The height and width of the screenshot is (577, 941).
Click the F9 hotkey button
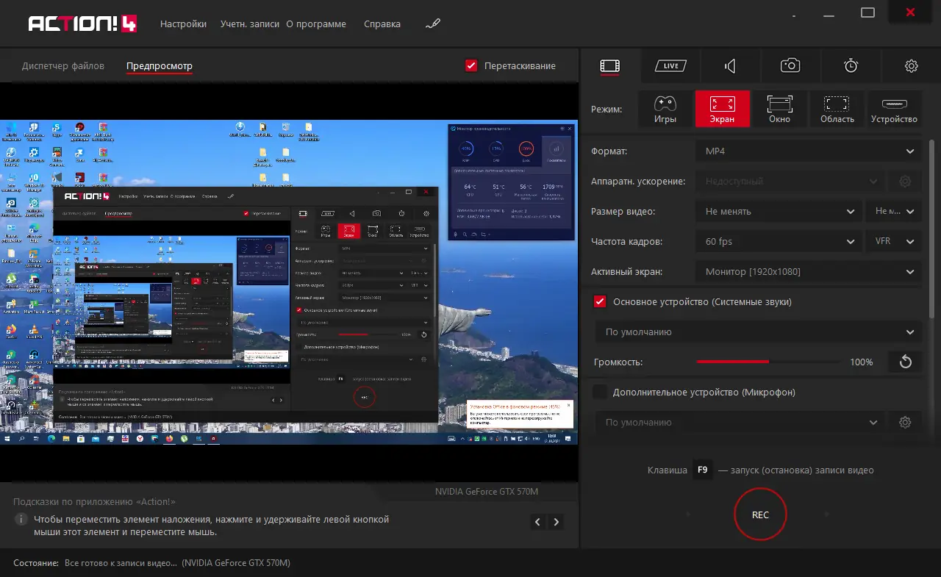coord(703,470)
